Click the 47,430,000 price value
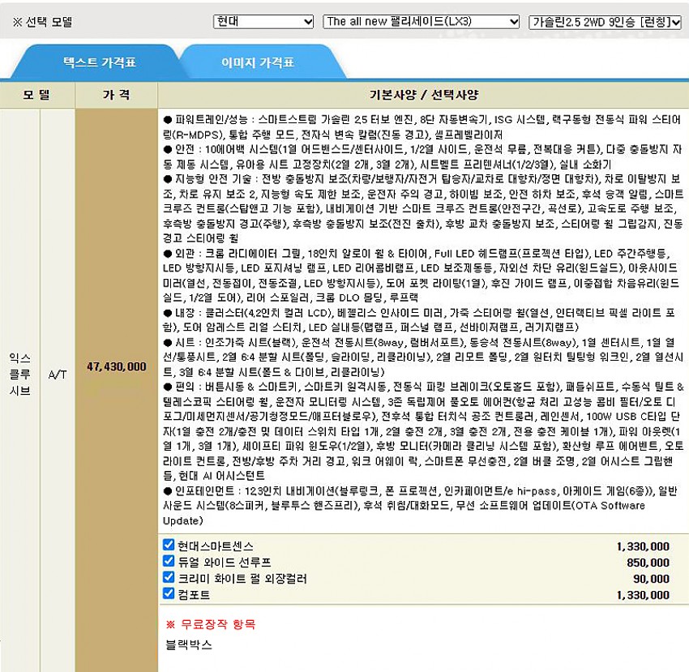 coord(116,367)
